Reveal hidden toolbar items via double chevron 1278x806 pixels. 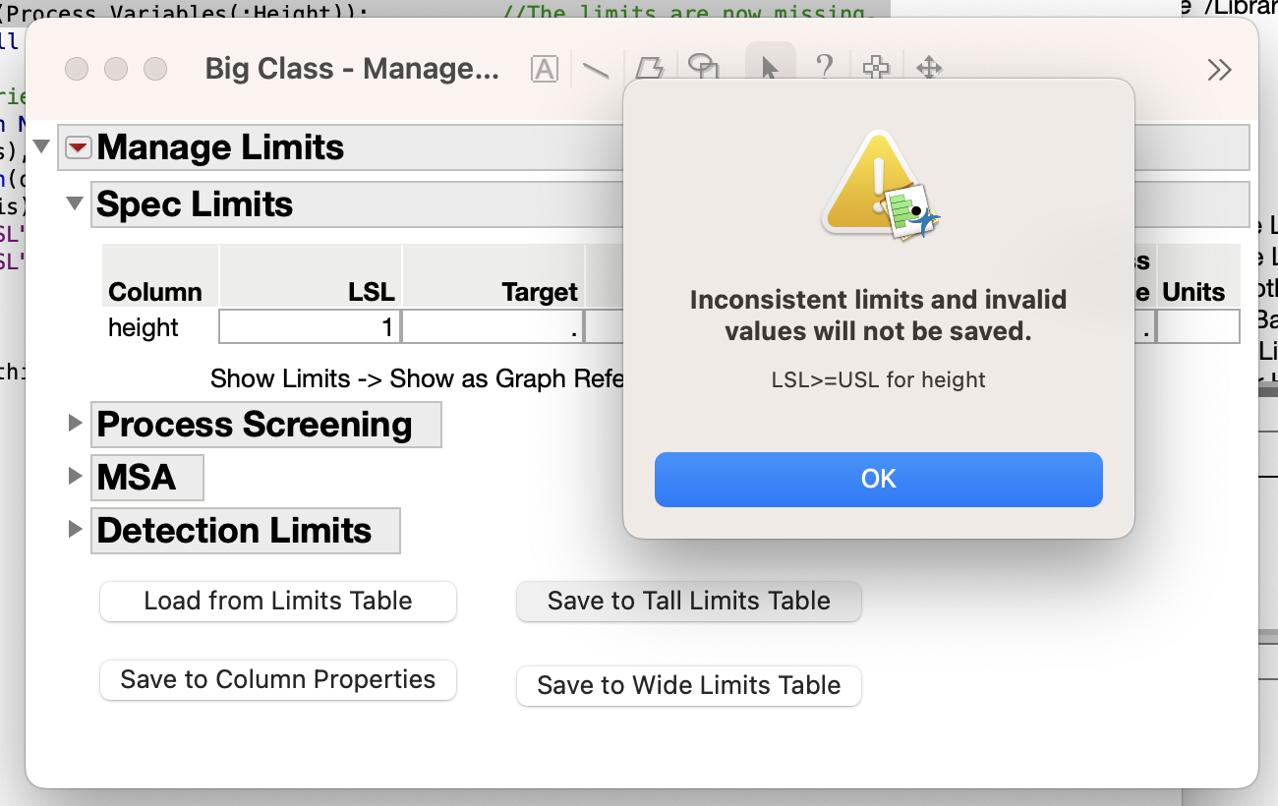[1219, 69]
